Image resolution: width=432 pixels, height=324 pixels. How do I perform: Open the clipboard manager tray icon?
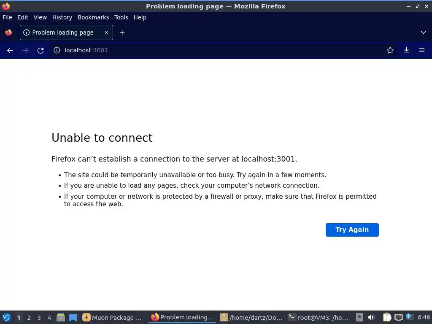pos(387,317)
